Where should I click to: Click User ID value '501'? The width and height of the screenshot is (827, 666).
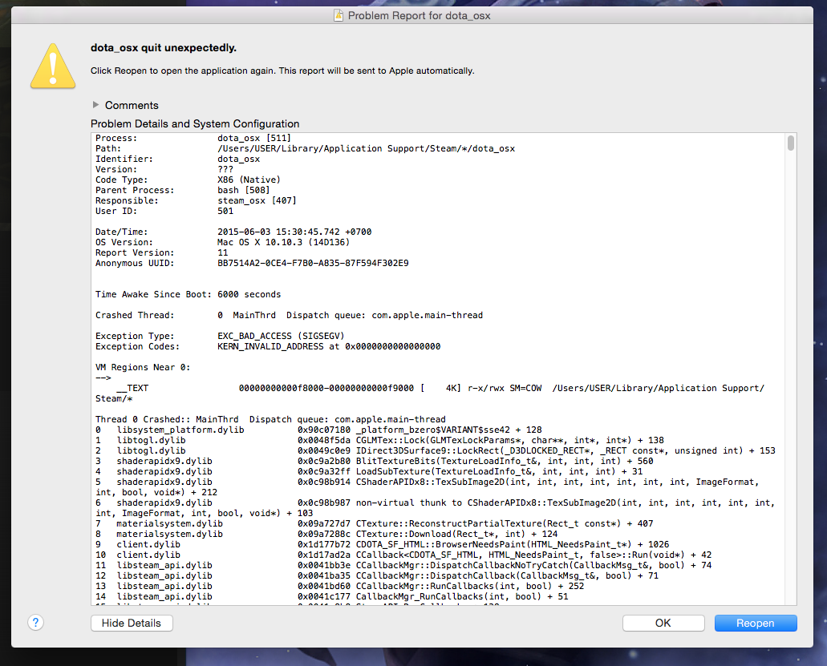pyautogui.click(x=225, y=212)
